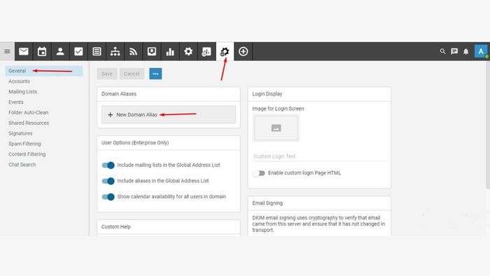Open the chat bubble icon
This screenshot has height=276, width=490.
pos(454,51)
